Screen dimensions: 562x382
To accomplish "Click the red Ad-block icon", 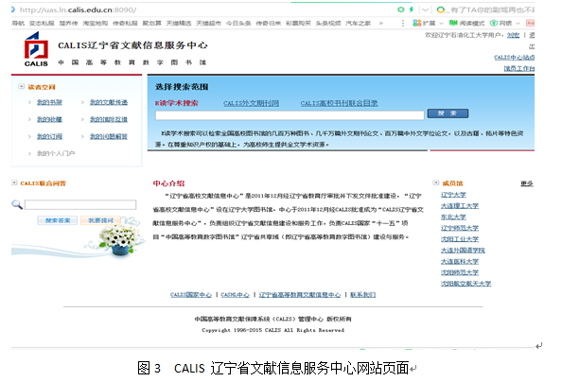I will click(530, 24).
